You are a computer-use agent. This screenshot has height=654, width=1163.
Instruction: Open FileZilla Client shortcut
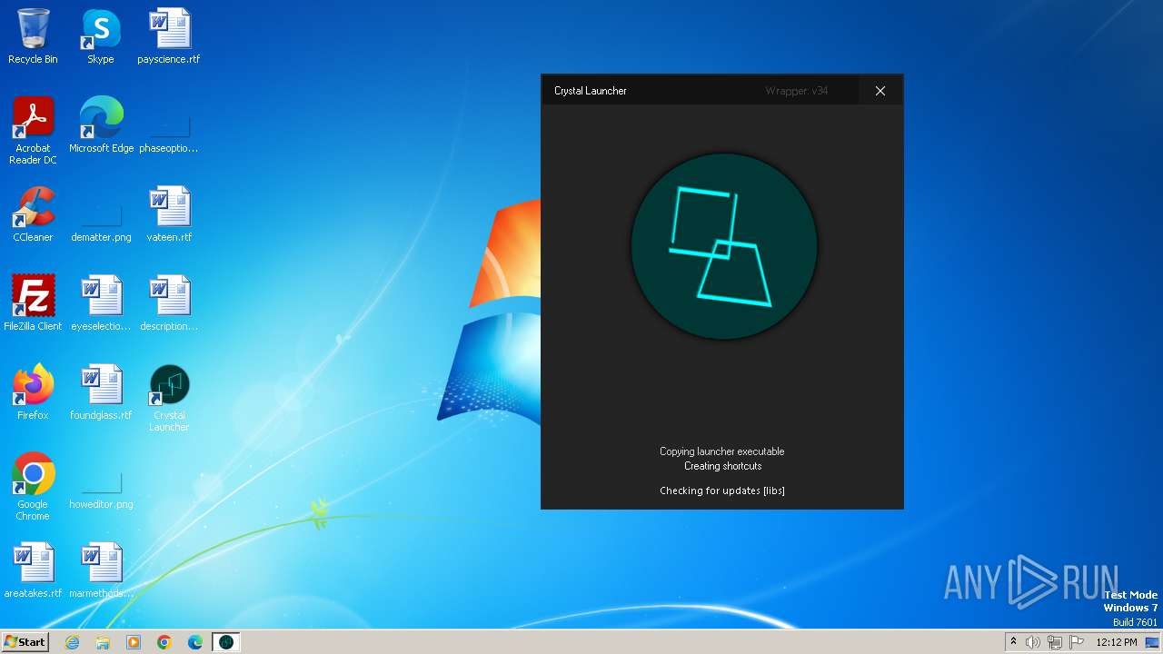click(x=33, y=303)
